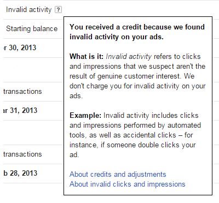
Task: Click the italic Invalid activity term
Action: click(129, 57)
